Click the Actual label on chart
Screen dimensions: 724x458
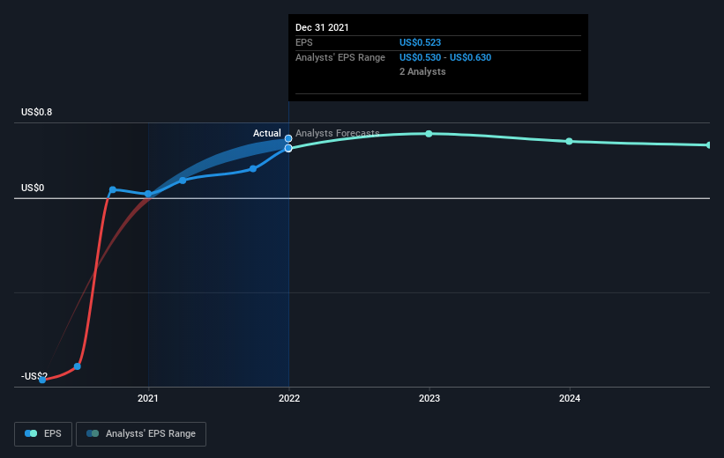coord(267,133)
